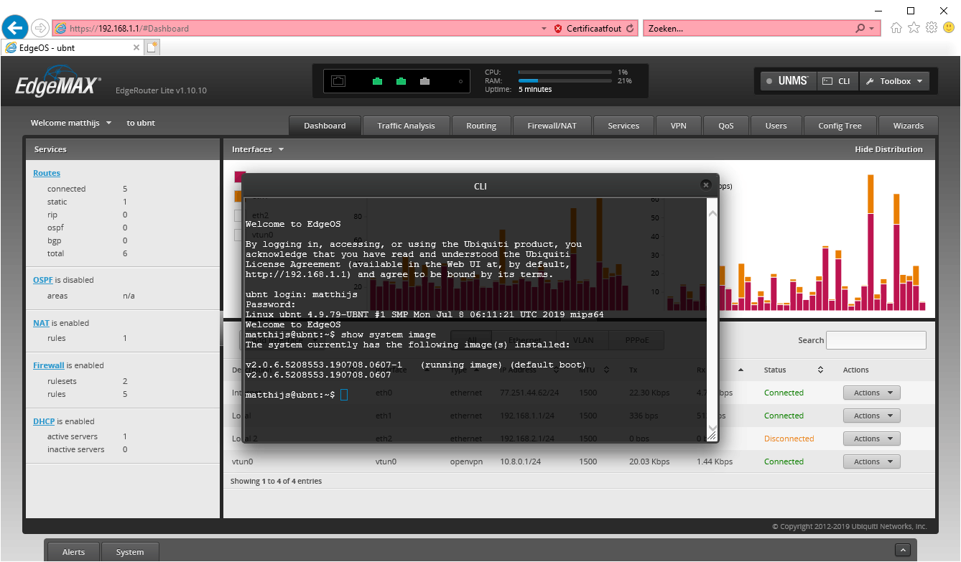Image resolution: width=961 pixels, height=562 pixels.
Task: Click the Firewall link in Services panel
Action: (49, 365)
